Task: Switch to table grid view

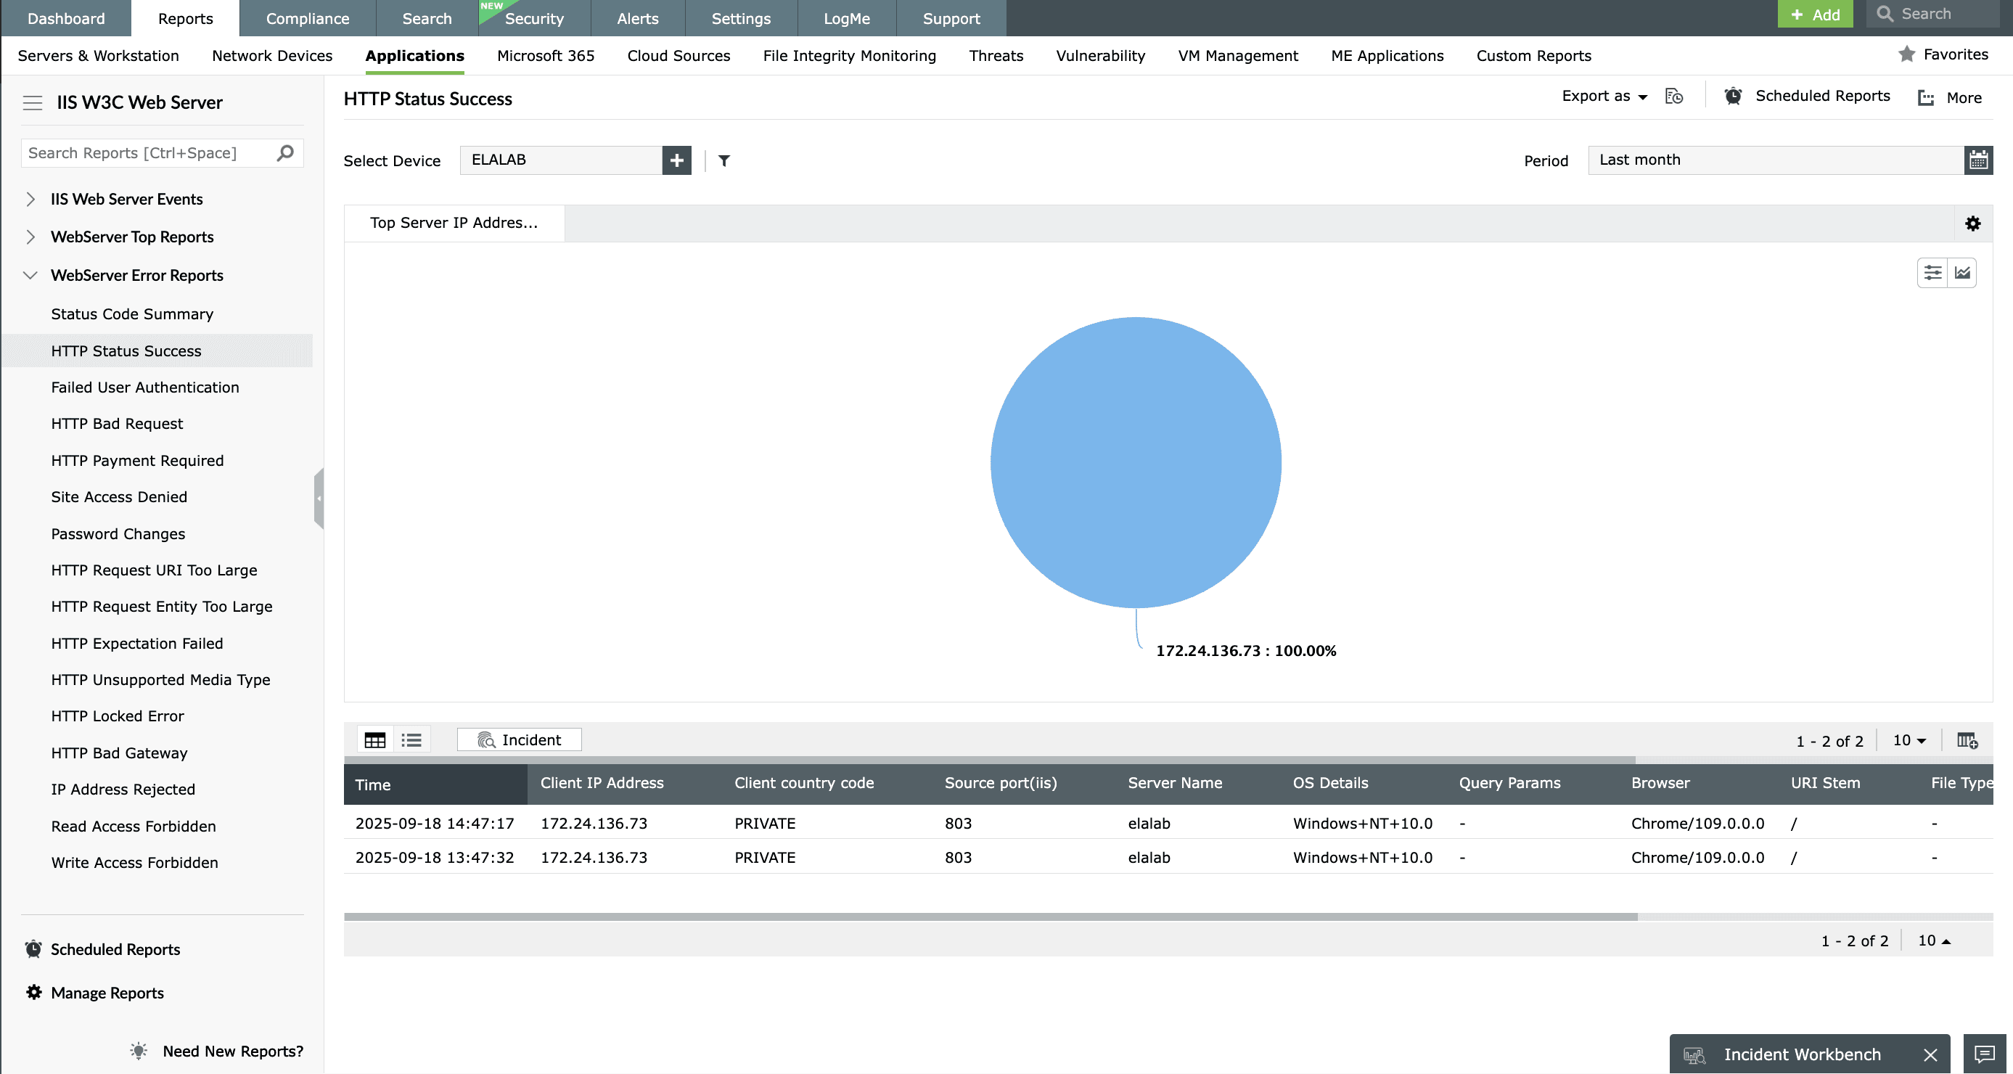Action: 375,740
